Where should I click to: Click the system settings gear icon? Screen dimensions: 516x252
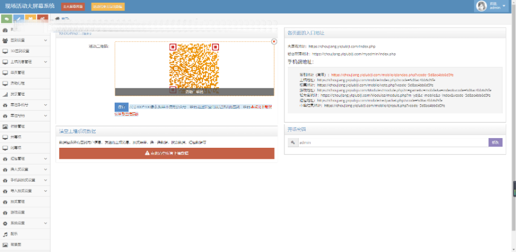point(5,223)
